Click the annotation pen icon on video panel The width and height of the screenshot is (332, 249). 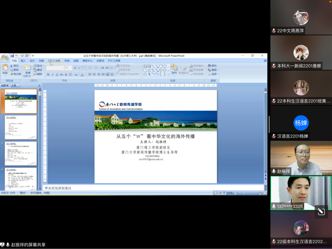(321, 211)
